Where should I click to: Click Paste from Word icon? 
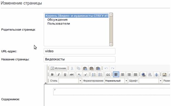pos(98,68)
